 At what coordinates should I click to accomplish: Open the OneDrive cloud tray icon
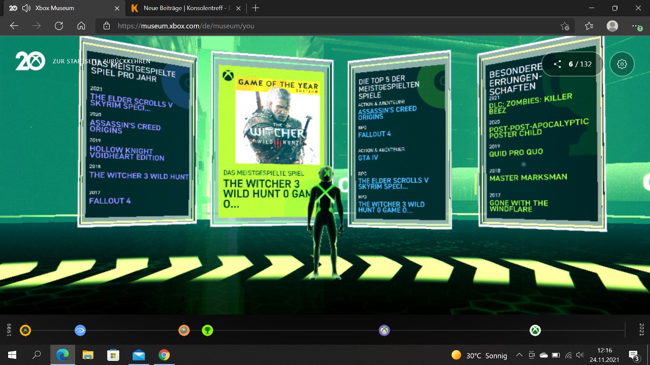(544, 355)
